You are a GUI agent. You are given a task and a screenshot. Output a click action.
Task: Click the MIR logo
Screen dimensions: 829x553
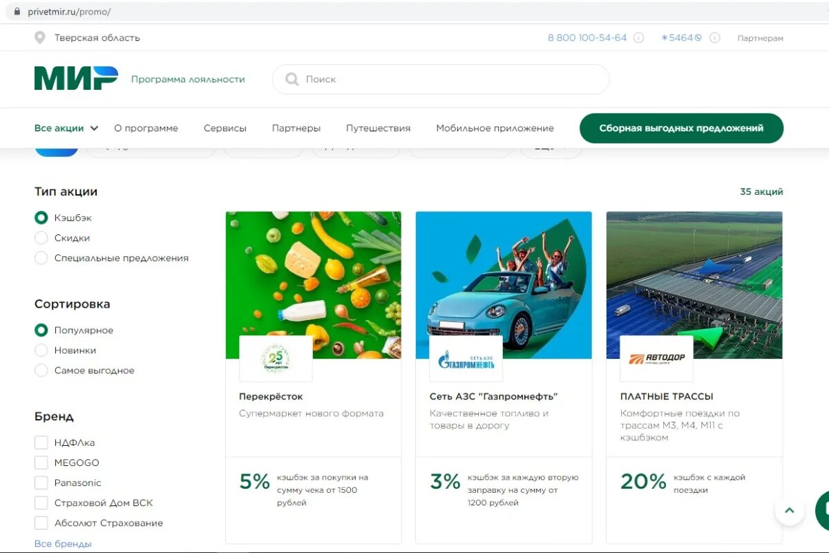click(76, 78)
